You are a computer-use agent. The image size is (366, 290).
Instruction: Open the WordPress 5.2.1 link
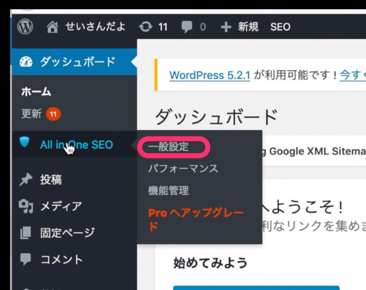[x=209, y=75]
